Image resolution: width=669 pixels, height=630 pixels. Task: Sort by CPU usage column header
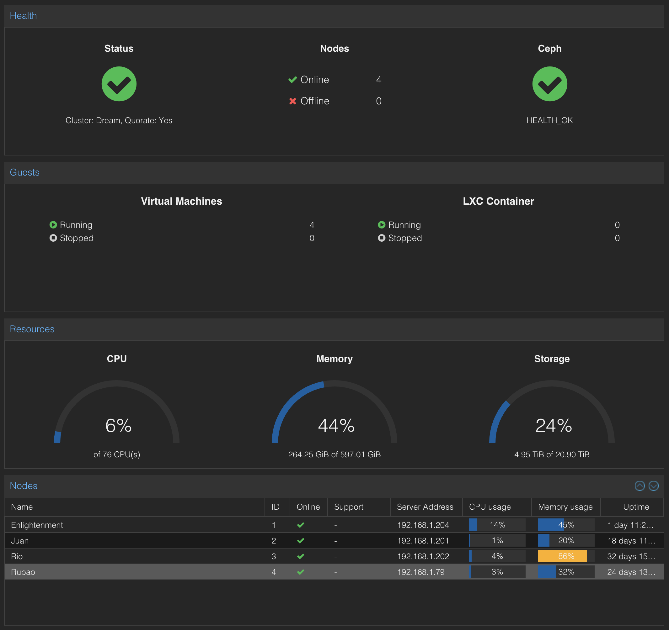[490, 507]
